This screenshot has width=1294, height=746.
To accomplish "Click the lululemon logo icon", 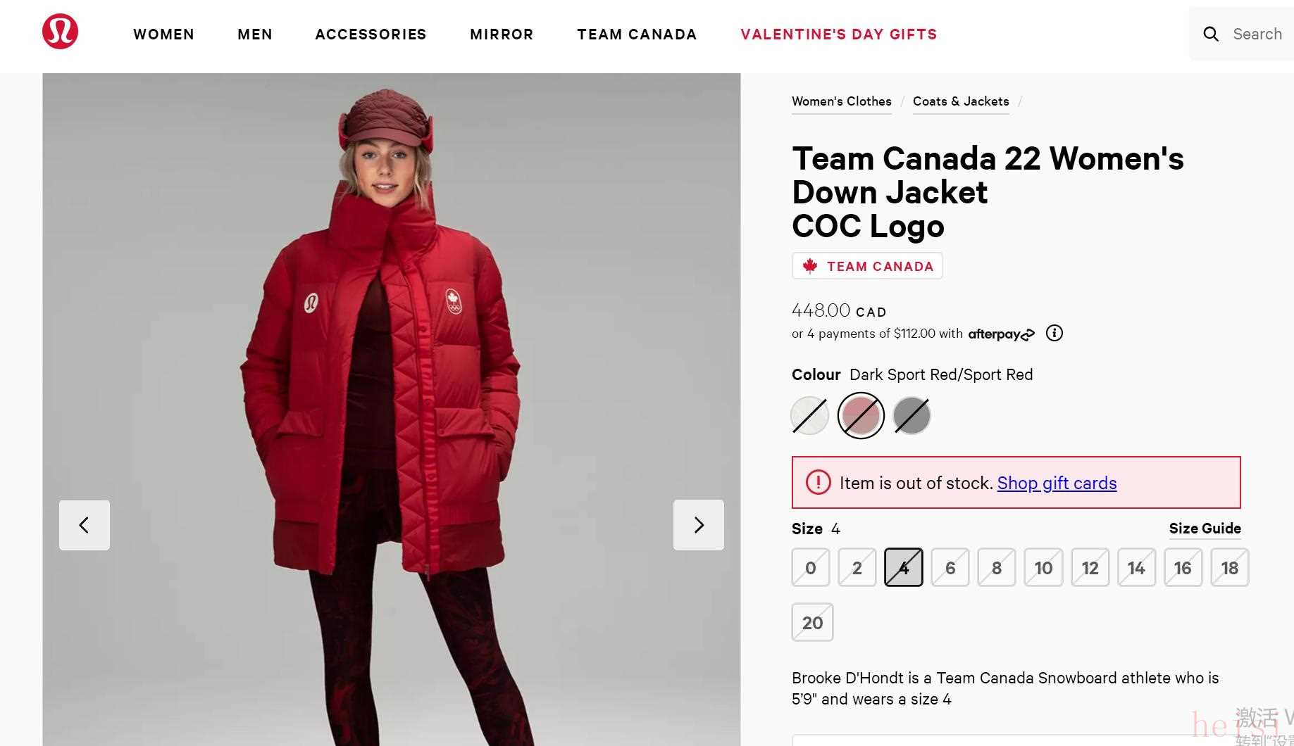I will click(x=60, y=32).
